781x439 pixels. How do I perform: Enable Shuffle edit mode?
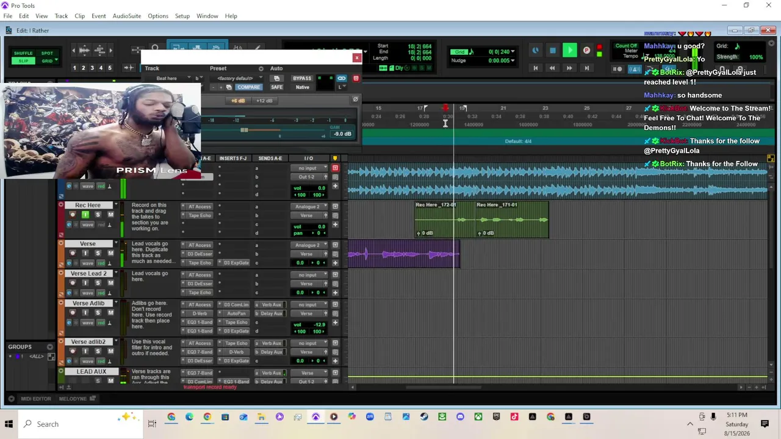tap(23, 53)
